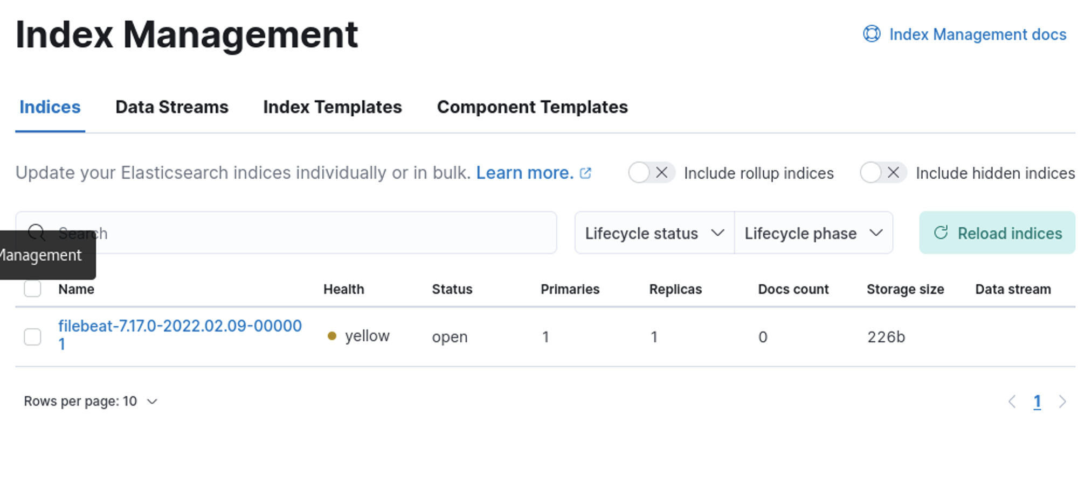
Task: Open the Lifecycle status filter dropdown
Action: click(x=654, y=233)
